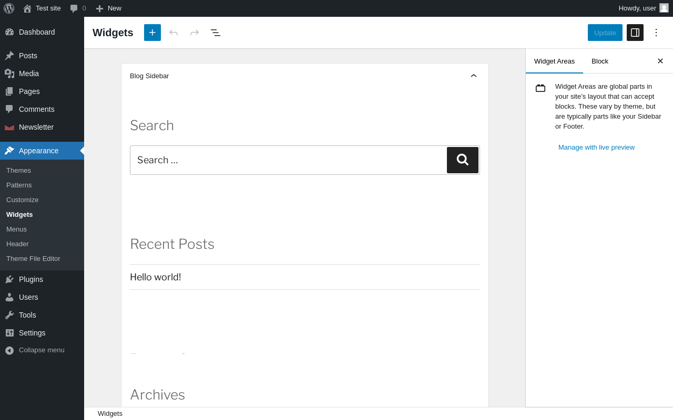Close the settings sidebar
Screen dimensions: 673x420
660,61
